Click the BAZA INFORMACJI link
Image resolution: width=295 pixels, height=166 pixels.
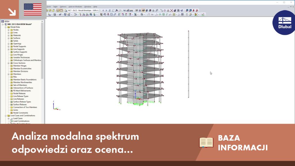click(x=243, y=143)
